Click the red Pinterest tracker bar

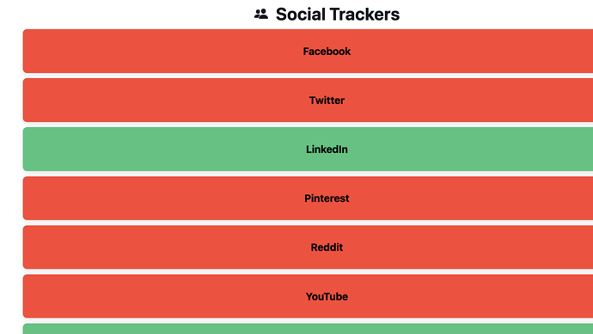pos(308,198)
